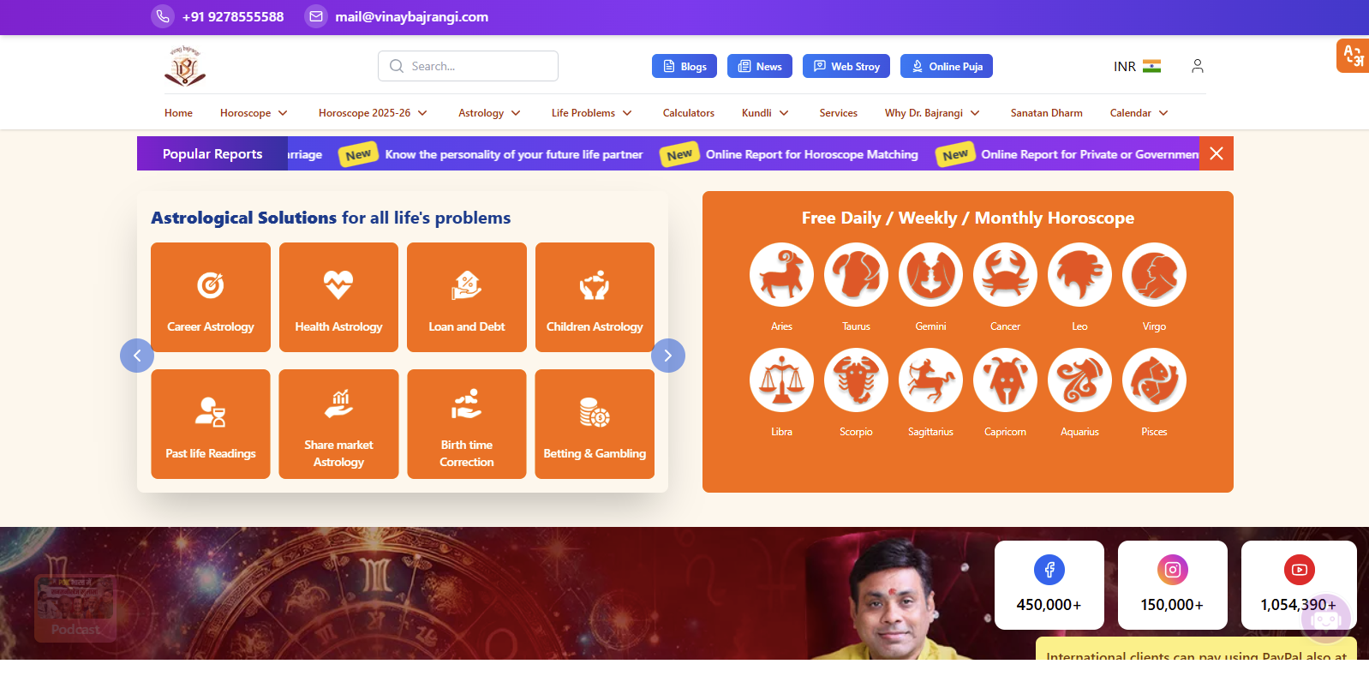Open the Scorpio horoscope icon
Viewport: 1369px width, 694px height.
(856, 380)
